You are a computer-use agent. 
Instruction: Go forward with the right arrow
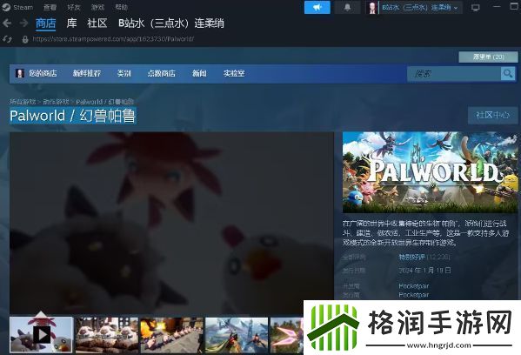(23, 23)
